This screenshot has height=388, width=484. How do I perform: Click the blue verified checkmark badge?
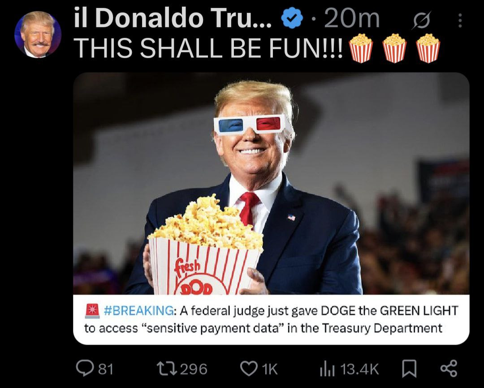tap(292, 19)
